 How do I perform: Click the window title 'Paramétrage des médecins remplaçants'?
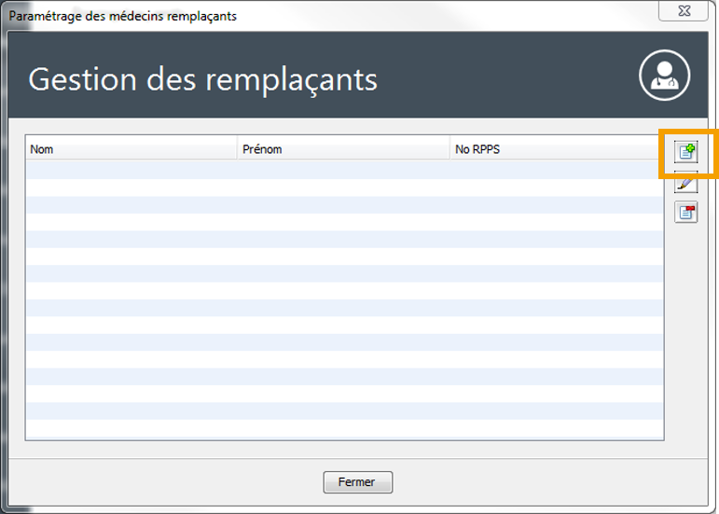coord(122,16)
